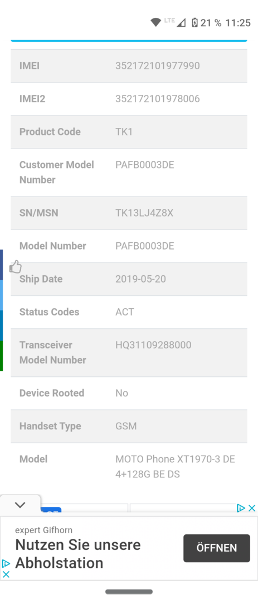Select the IMEI2 value 352172101978006
Image resolution: width=258 pixels, height=603 pixels.
[157, 99]
